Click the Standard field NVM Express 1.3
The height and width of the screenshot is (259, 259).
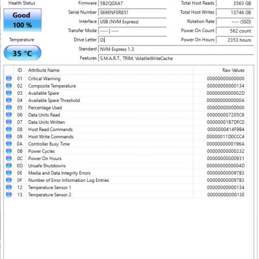point(176,49)
